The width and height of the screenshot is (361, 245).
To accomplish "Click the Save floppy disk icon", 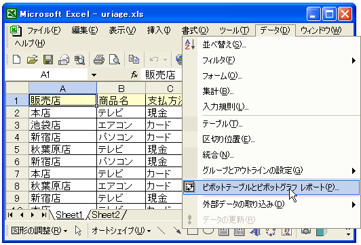I will [x=48, y=60].
